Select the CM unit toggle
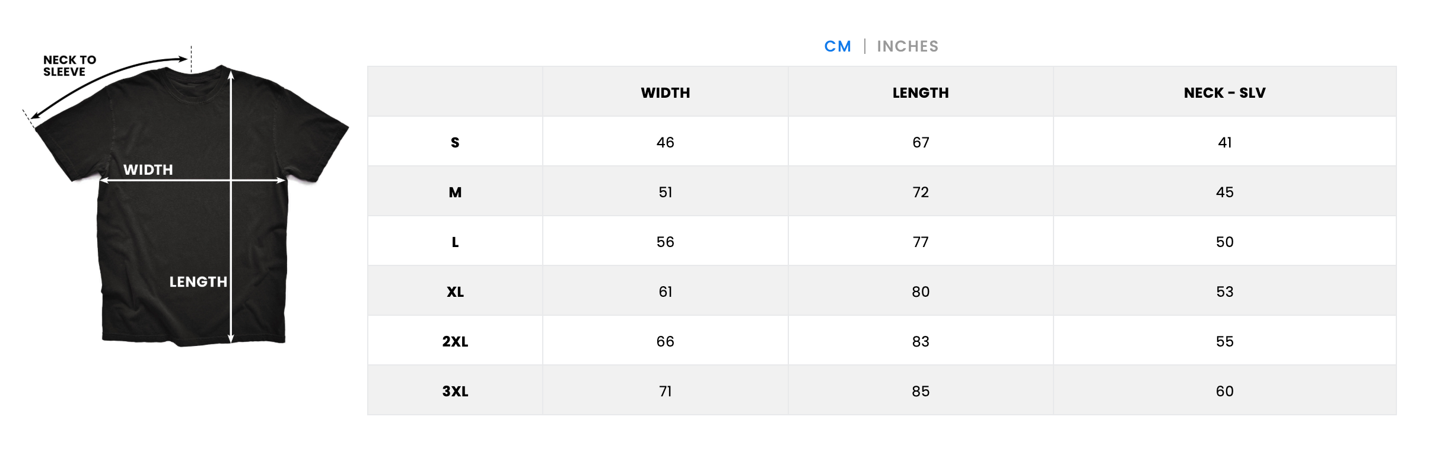 [x=838, y=46]
